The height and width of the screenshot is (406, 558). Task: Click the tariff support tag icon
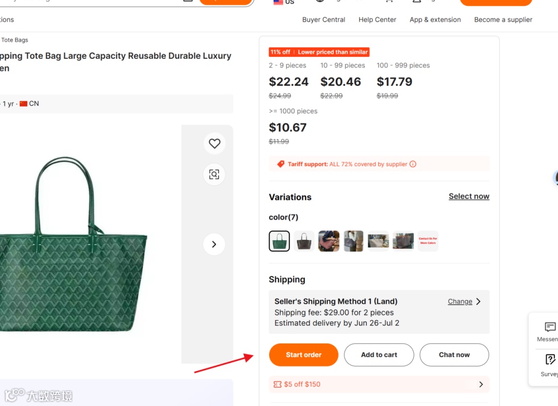(281, 164)
